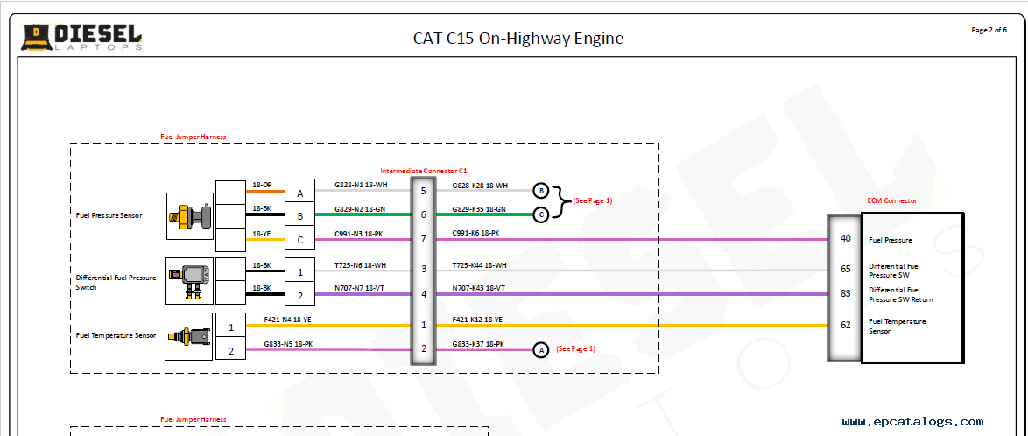
Task: Select wire label 'G829-N2 18-GN'
Action: (362, 208)
